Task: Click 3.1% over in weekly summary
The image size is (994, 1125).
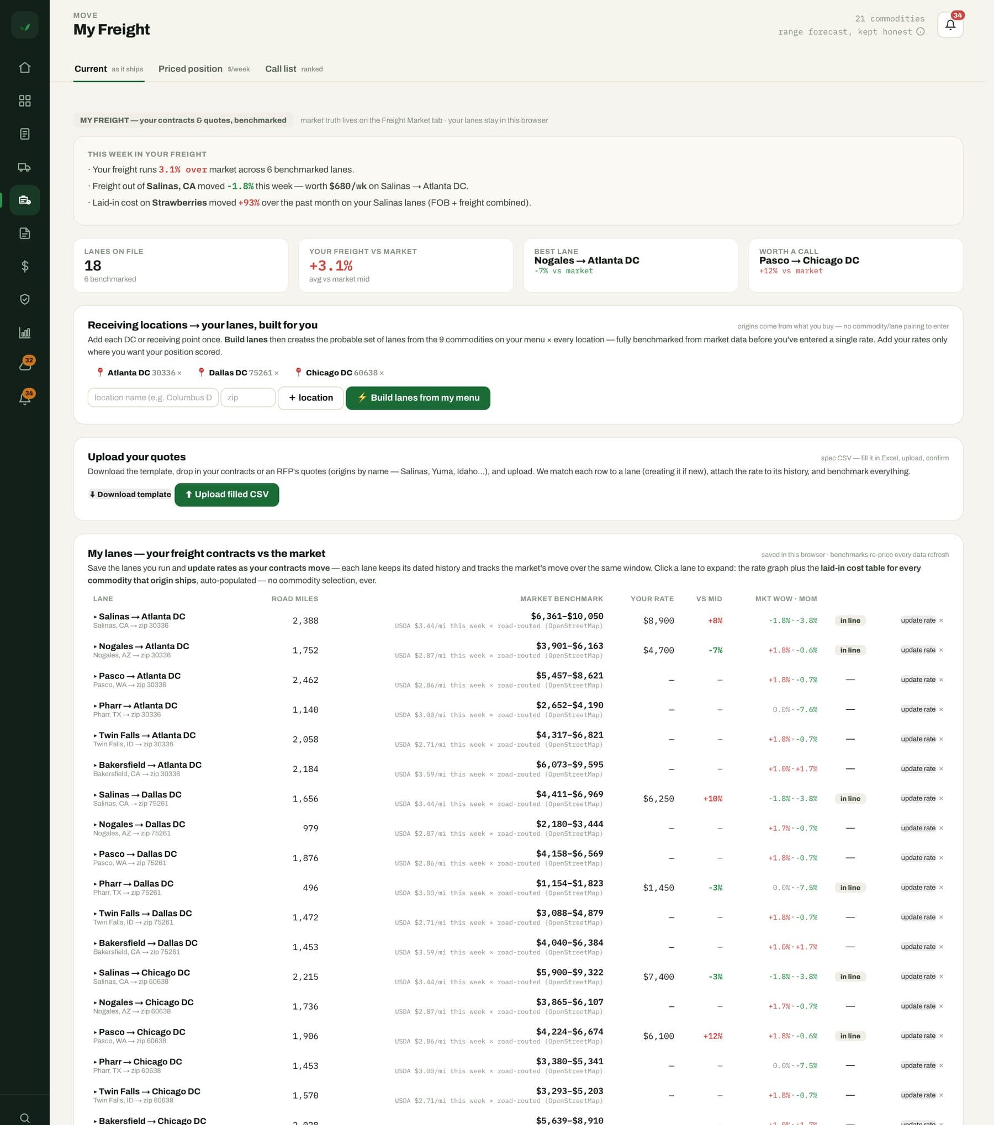Action: [x=183, y=170]
